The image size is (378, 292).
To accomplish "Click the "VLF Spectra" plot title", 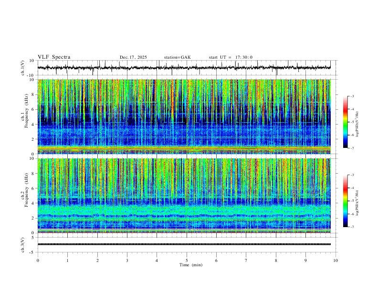I will [x=54, y=57].
